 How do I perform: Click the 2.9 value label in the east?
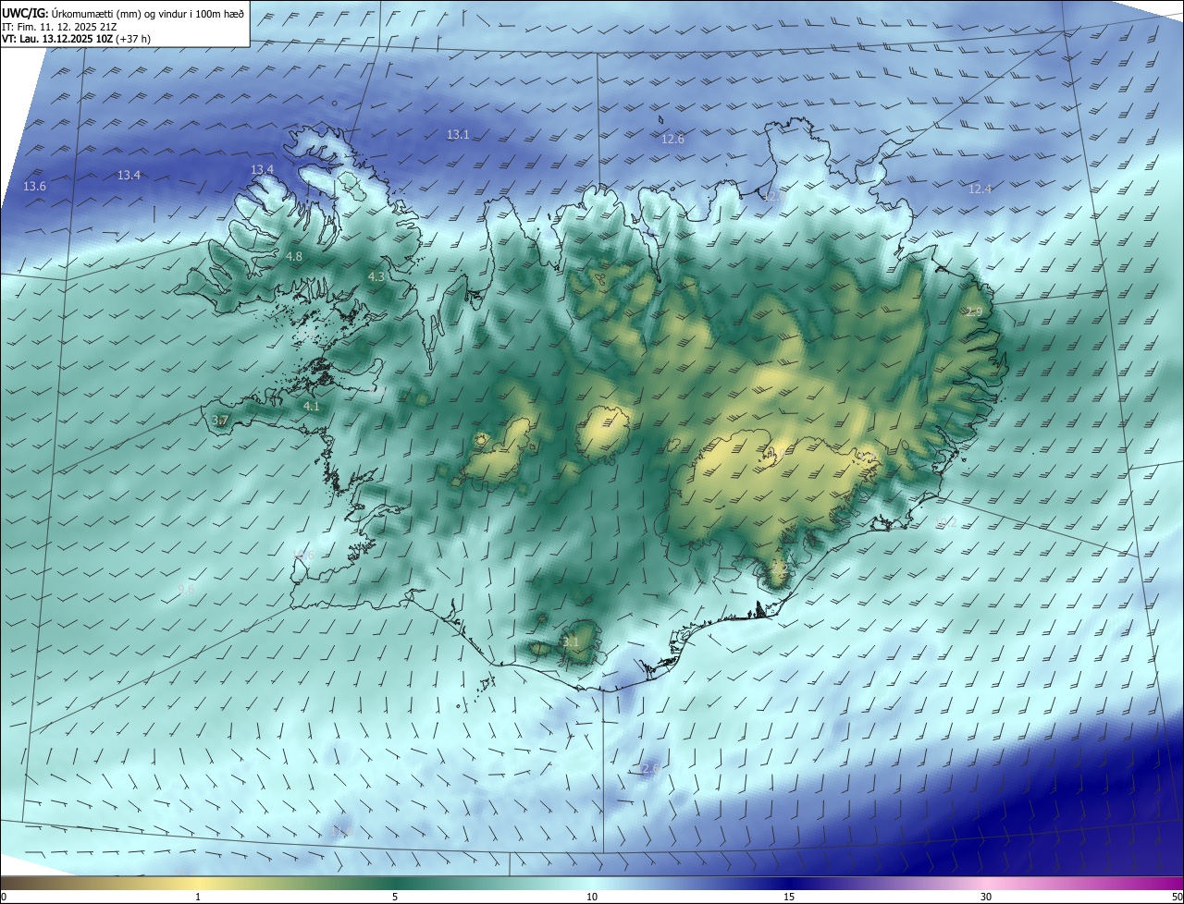974,312
